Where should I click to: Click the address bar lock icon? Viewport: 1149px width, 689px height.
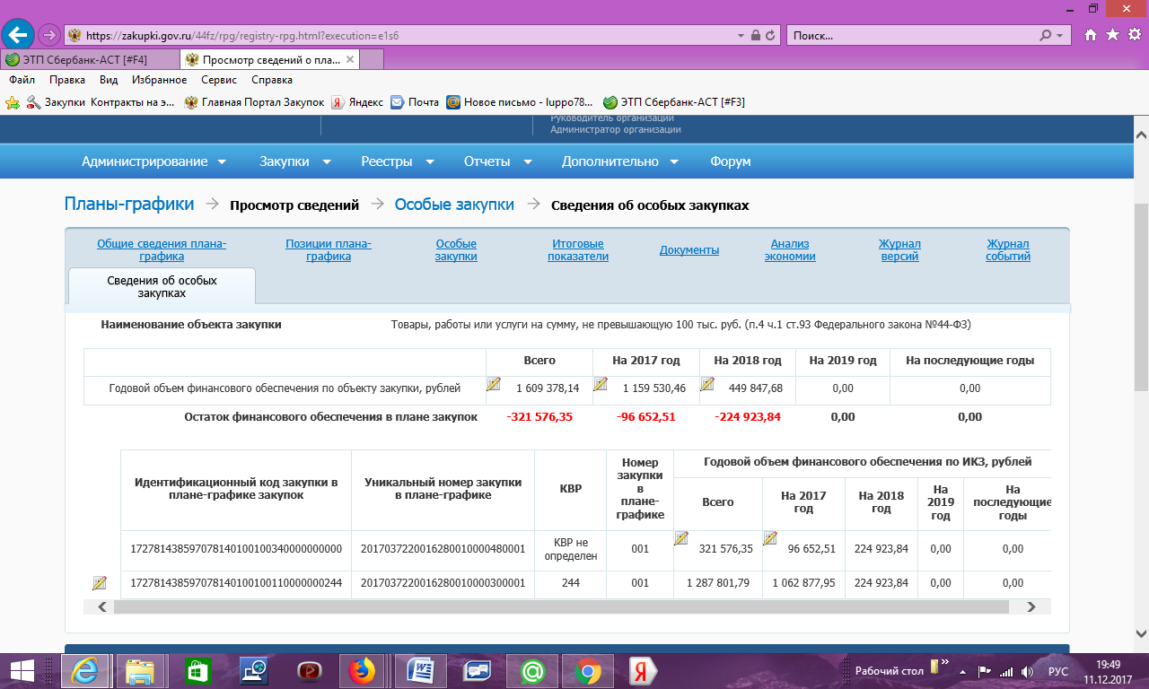755,35
